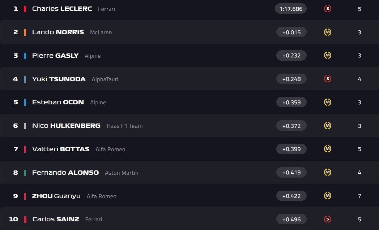The image size is (379, 230).
Task: Click the soft tyre icon beside Sainz
Action: 327,219
